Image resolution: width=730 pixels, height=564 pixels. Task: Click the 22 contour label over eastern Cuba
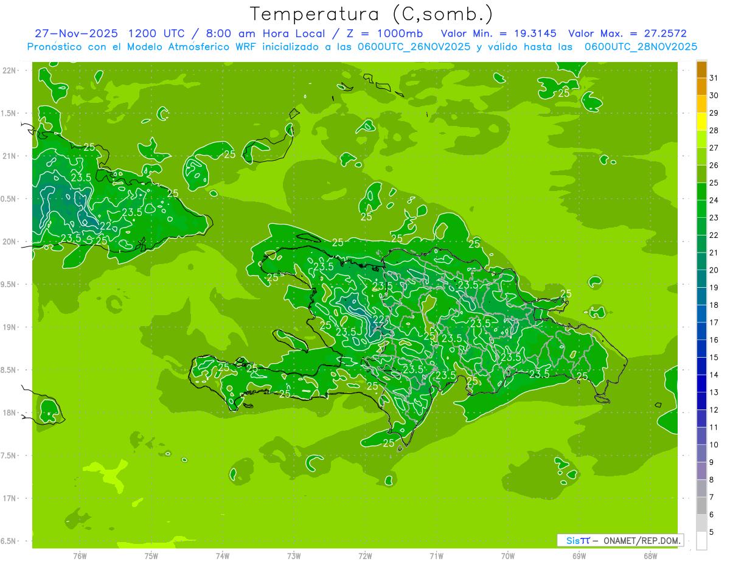click(106, 226)
